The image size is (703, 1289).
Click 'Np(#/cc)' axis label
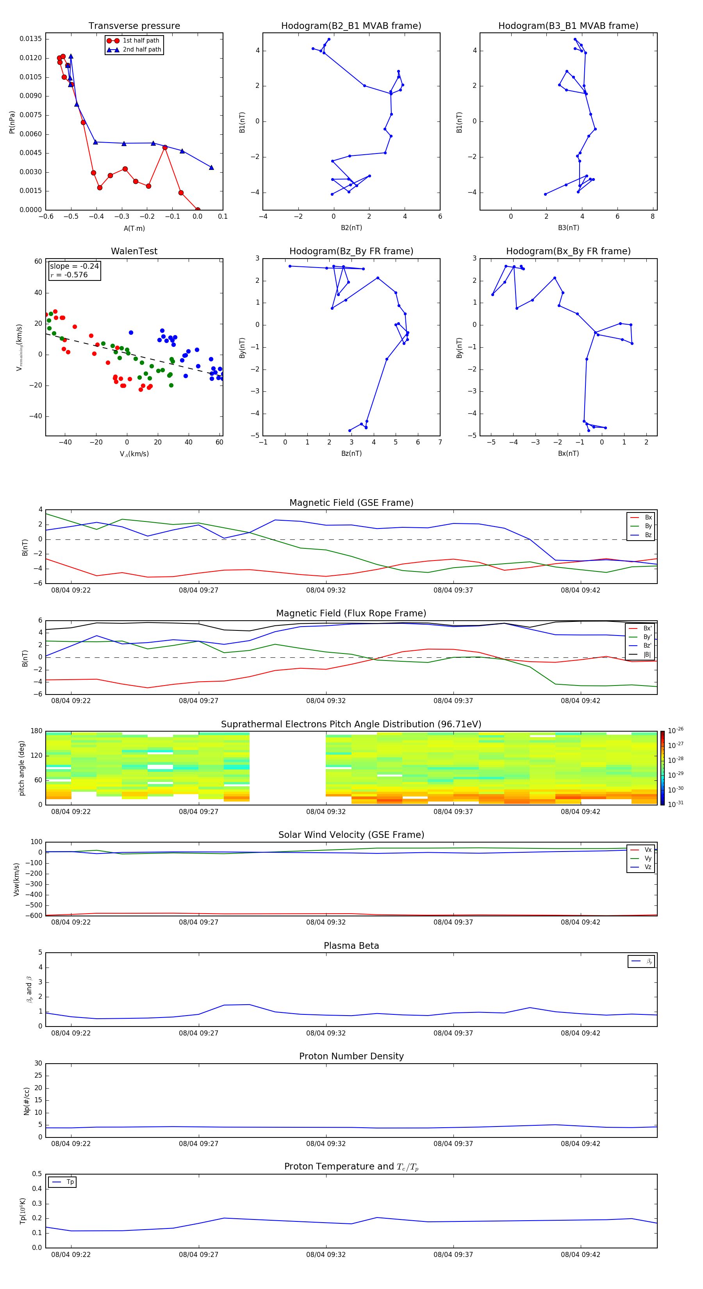click(27, 1101)
